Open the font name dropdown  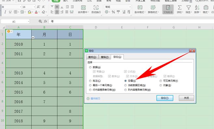(x=21, y=7)
